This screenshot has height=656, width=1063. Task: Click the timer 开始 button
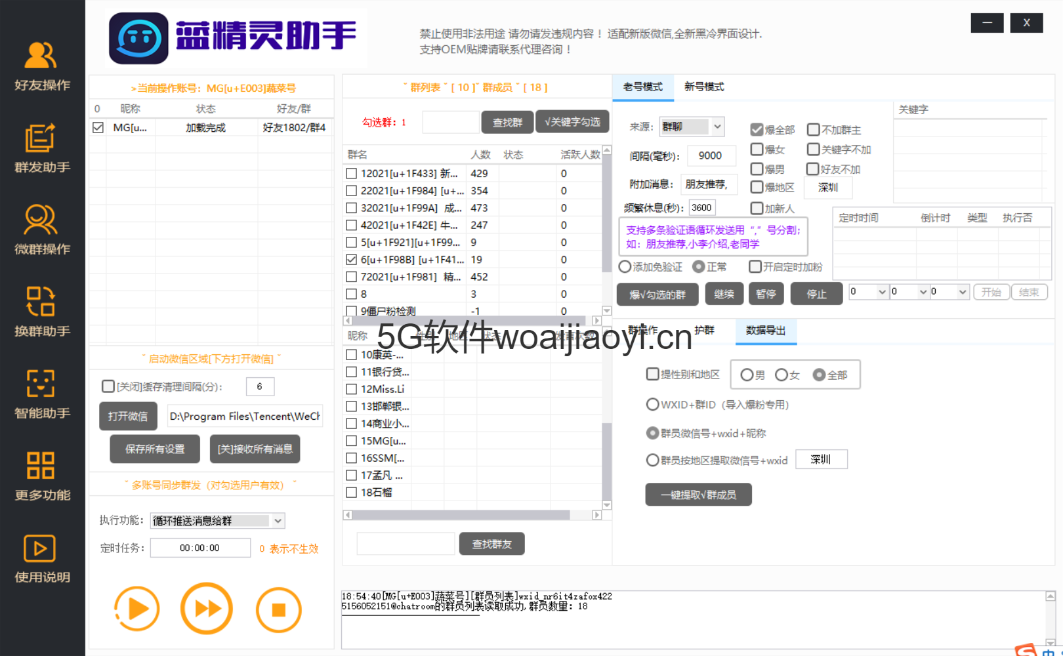pyautogui.click(x=991, y=293)
